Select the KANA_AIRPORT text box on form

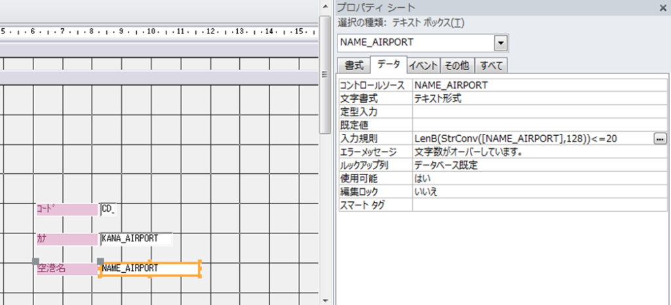[136, 239]
